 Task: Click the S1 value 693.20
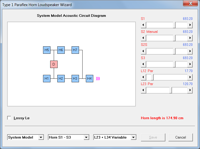(188, 19)
